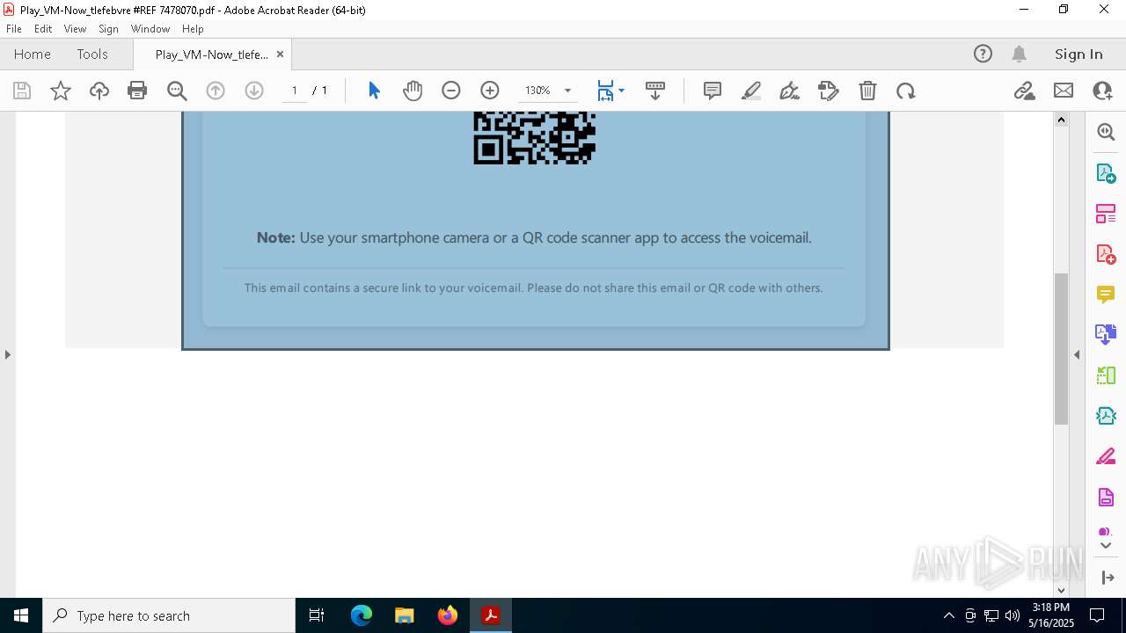Send file by email icon
The image size is (1126, 633).
1064,91
